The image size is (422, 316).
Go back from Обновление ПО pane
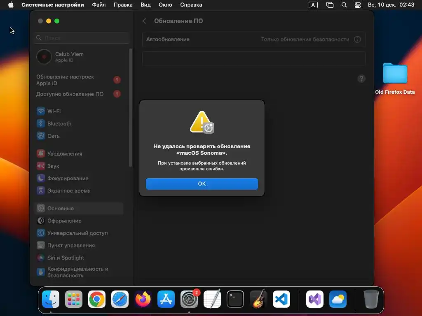[144, 21]
